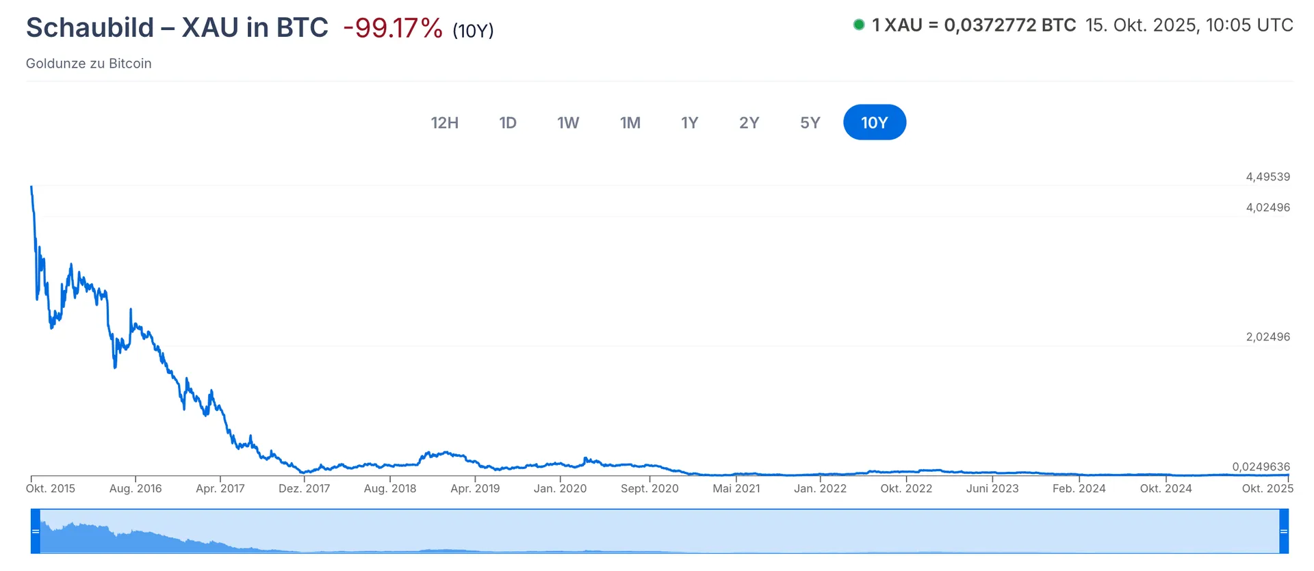1314x571 pixels.
Task: Display the 5Y chart range
Action: (x=810, y=122)
